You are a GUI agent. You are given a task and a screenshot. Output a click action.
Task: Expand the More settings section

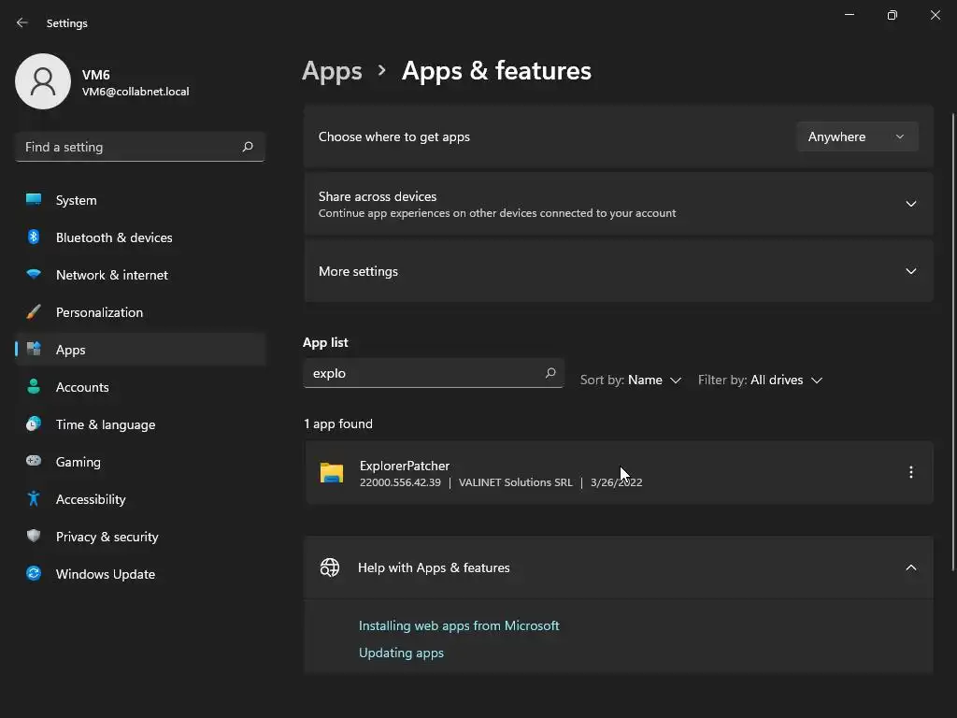911,271
